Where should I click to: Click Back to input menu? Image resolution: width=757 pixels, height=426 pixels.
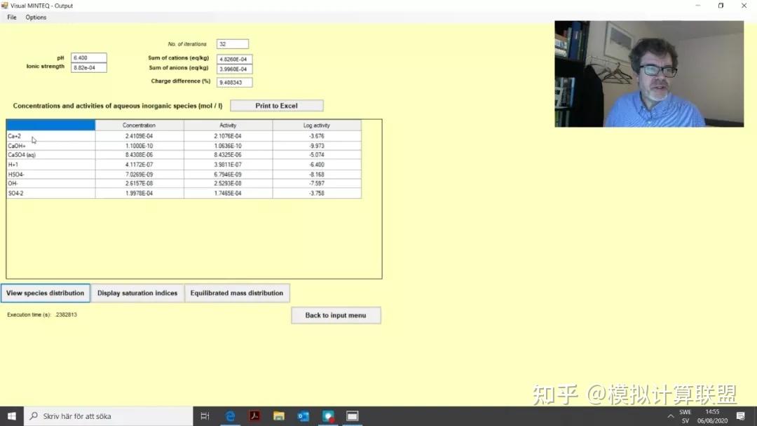pyautogui.click(x=336, y=315)
